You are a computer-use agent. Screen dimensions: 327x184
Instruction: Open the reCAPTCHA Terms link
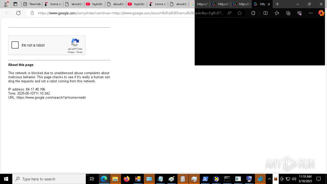(x=79, y=52)
